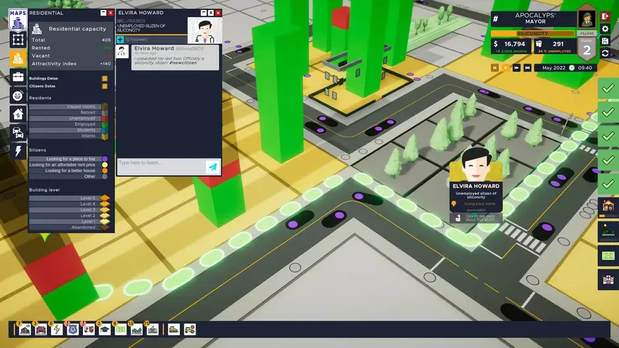
Task: Open the hospital building icon at right edge
Action: [x=608, y=280]
